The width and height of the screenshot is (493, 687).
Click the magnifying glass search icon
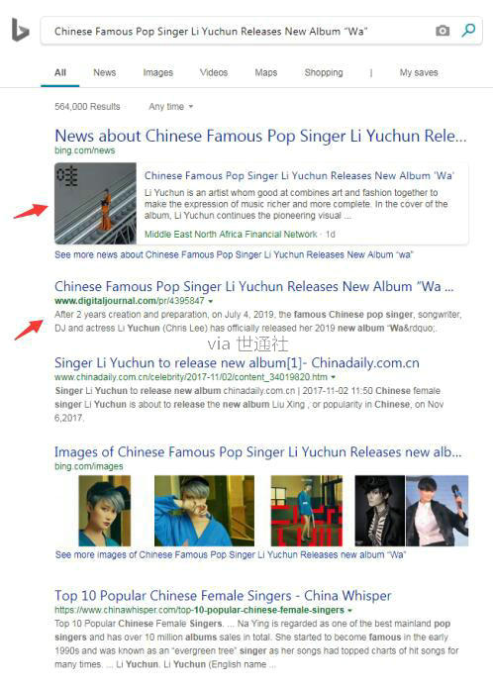point(468,31)
